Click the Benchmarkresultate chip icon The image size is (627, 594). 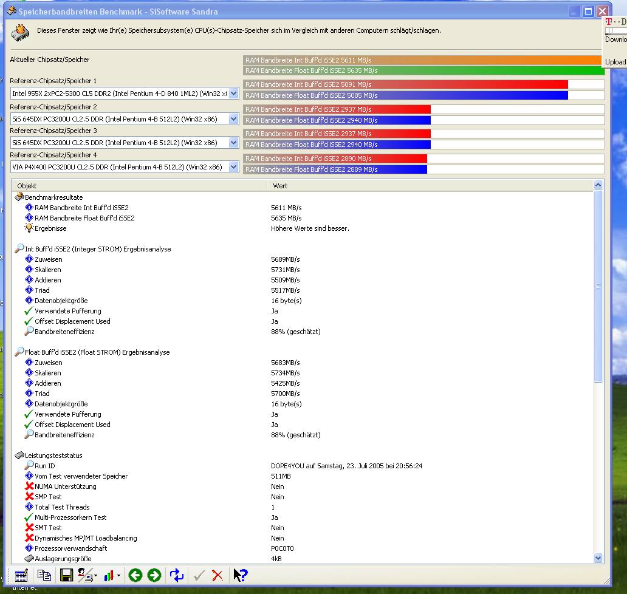[19, 197]
